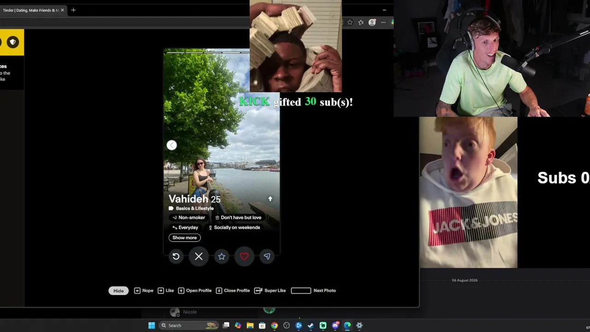Switch to OBS Studio on the taskbar
The image size is (590, 332).
287,326
